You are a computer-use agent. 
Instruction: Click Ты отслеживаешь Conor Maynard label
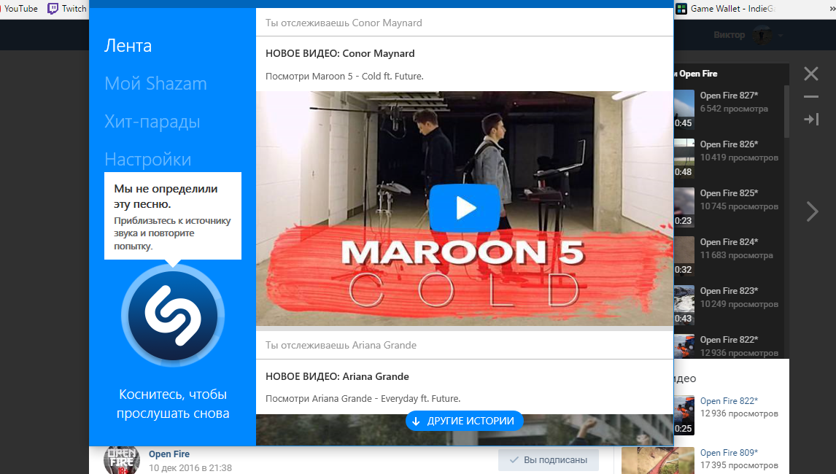[x=344, y=23]
